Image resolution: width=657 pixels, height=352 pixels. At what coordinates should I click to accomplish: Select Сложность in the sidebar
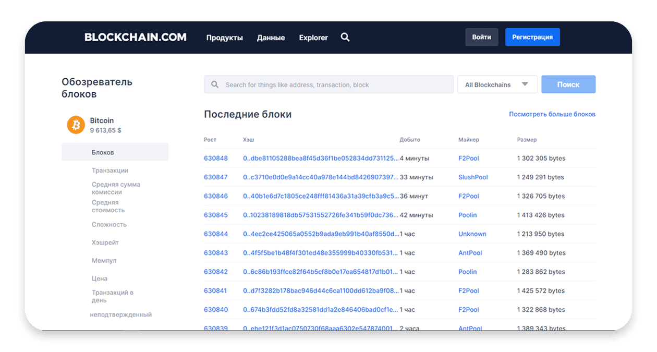coord(109,225)
